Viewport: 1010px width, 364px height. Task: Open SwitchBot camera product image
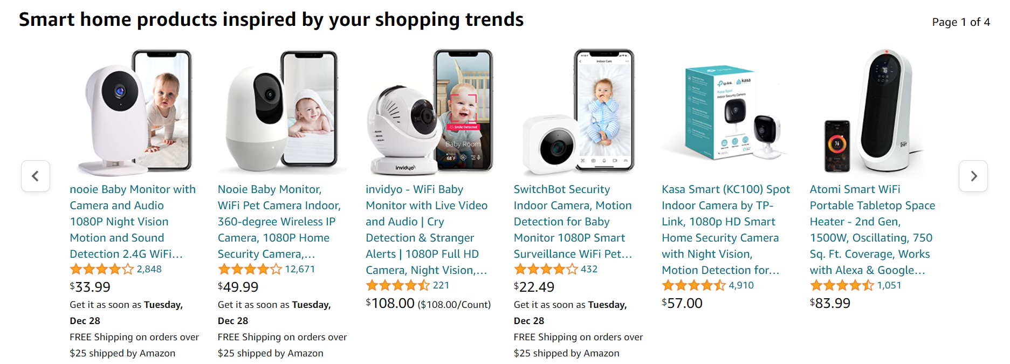[578, 112]
